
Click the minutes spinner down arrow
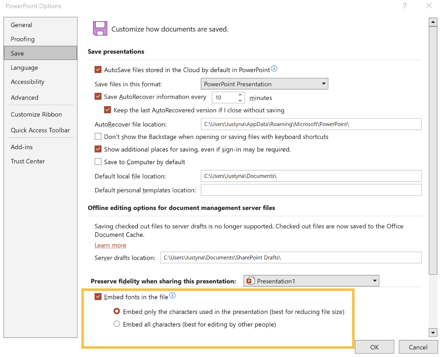tap(240, 100)
